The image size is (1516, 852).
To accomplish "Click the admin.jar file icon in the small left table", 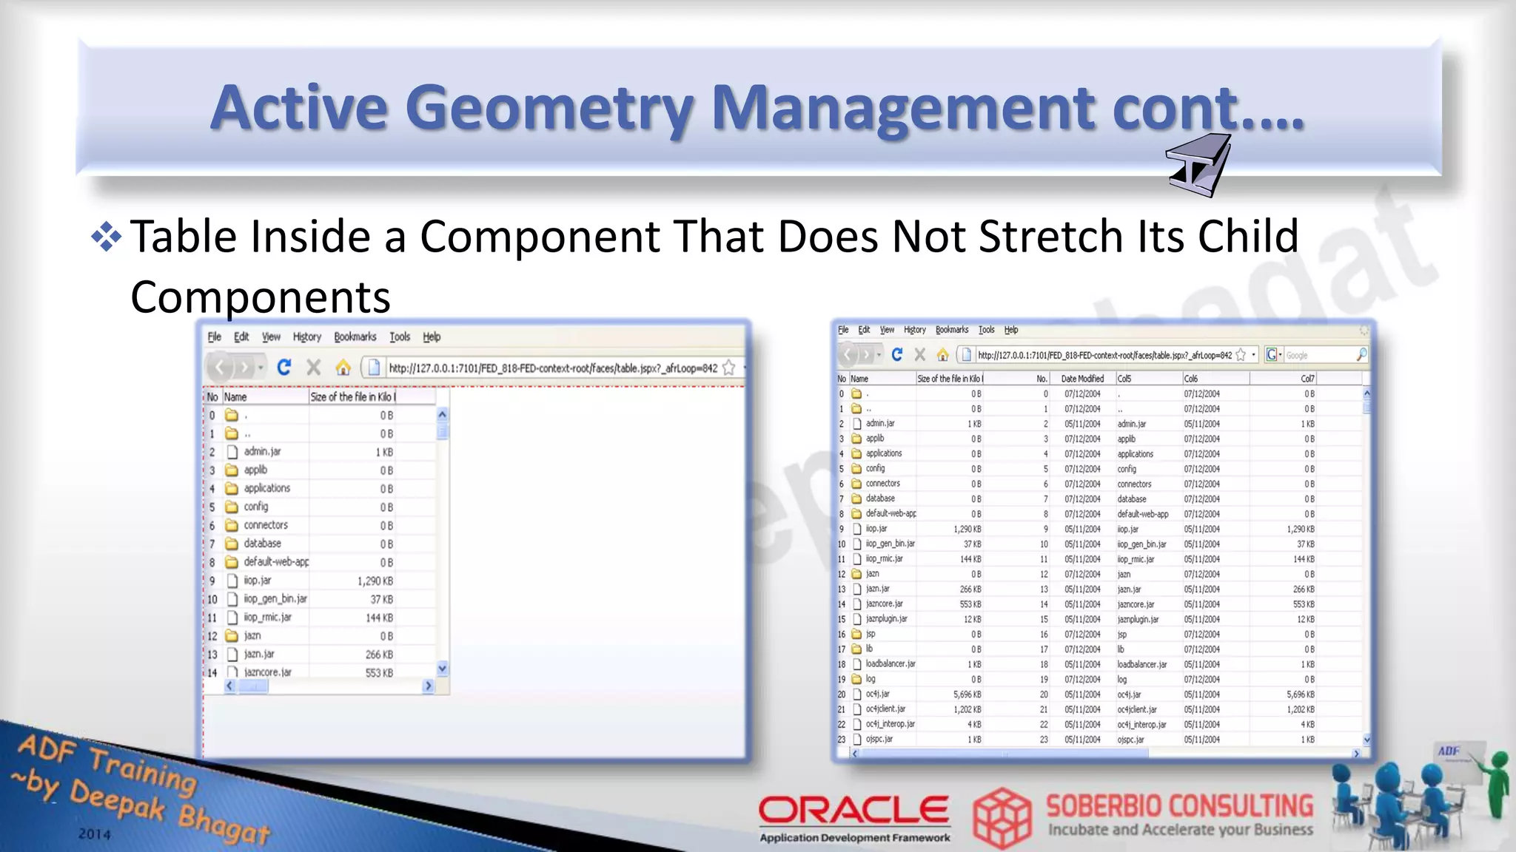I will [x=232, y=452].
